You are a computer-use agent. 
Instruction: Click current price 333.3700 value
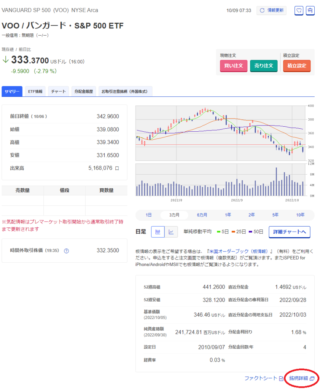(30, 60)
